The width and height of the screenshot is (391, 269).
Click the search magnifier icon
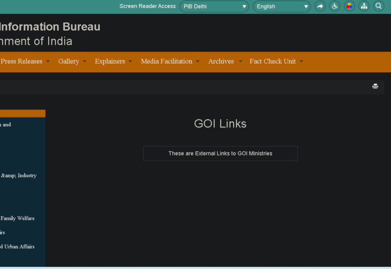(379, 6)
